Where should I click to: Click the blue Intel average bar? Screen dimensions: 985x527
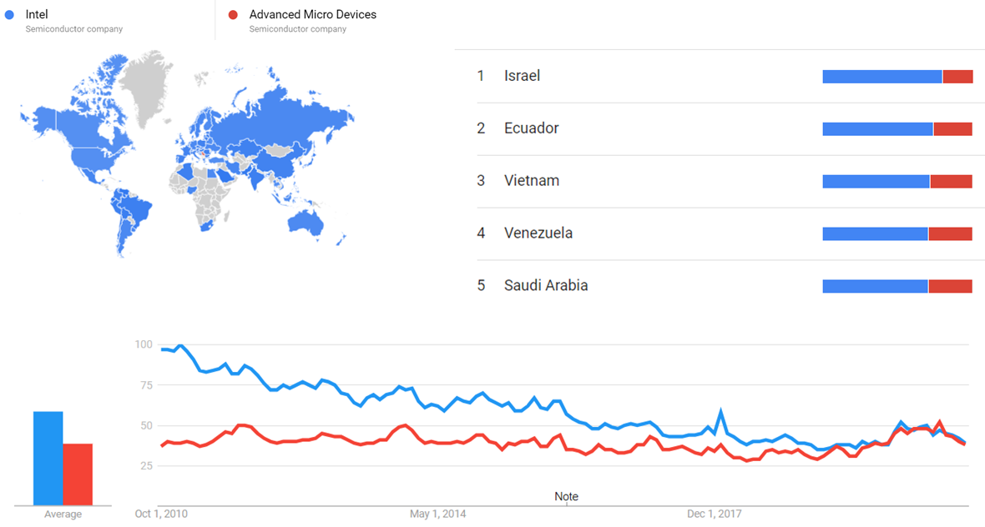48,458
